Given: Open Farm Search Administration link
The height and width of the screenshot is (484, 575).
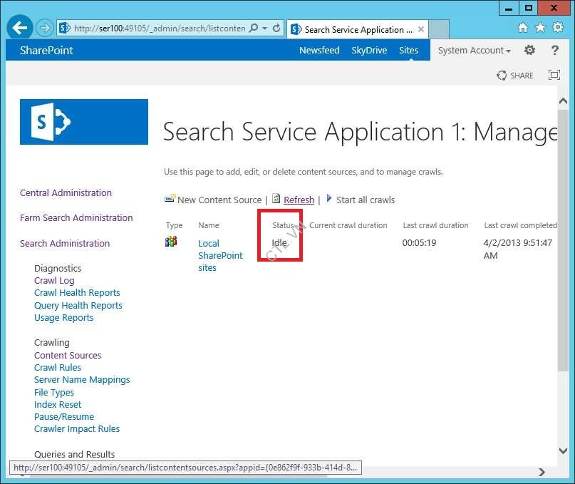Looking at the screenshot, I should 76,218.
